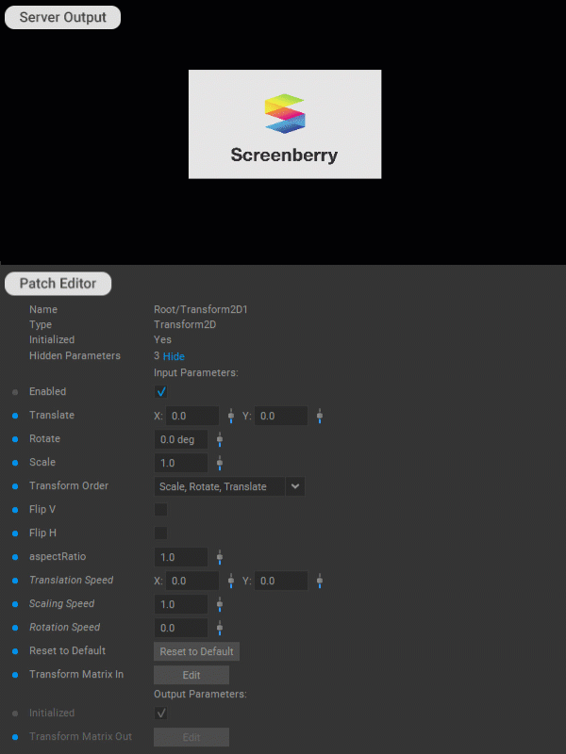Click the blue dot beside Flip H
This screenshot has height=754, width=566.
point(15,533)
